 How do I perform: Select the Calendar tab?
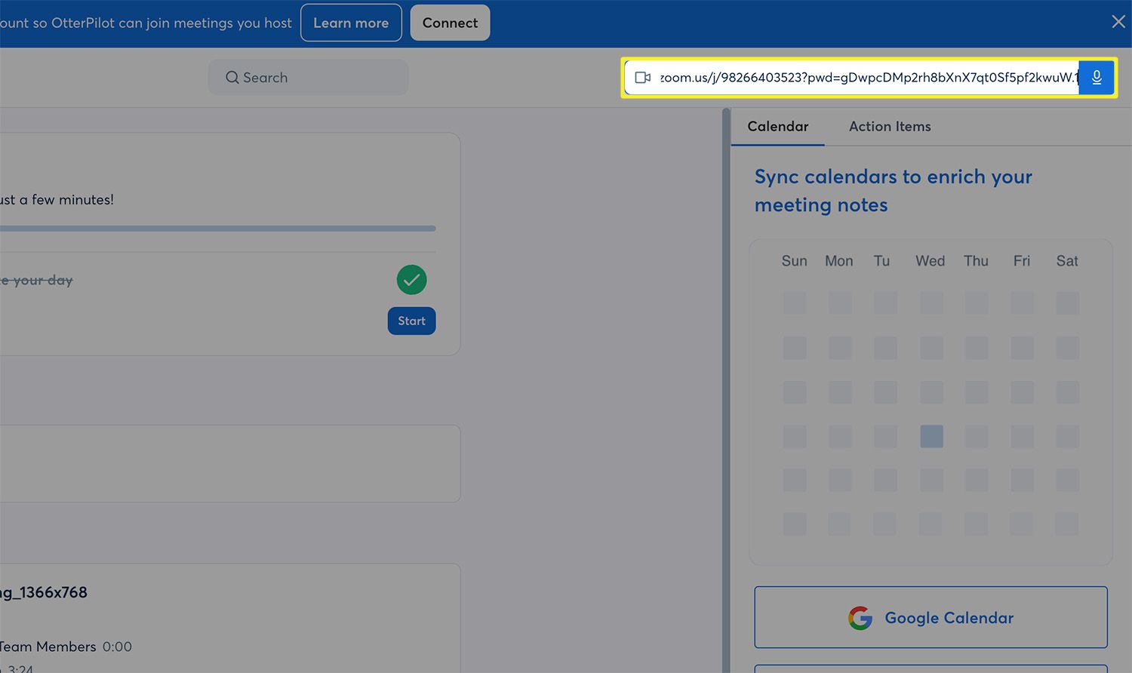pyautogui.click(x=777, y=127)
